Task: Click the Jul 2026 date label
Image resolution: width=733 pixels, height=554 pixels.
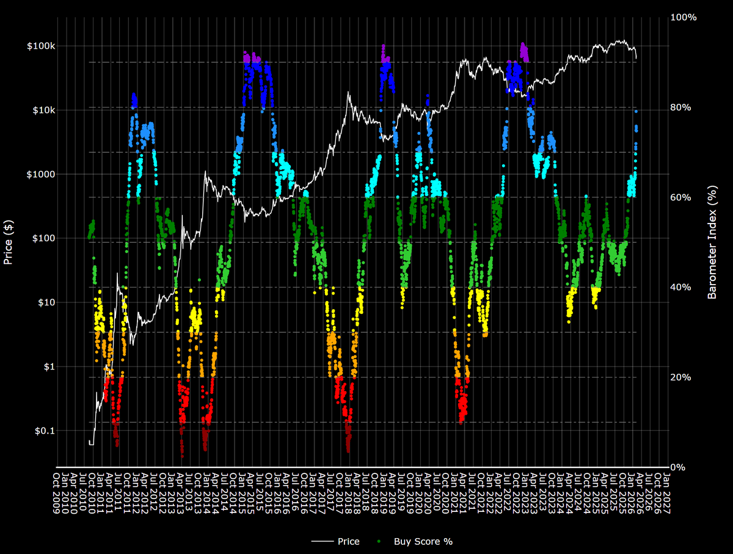Action: [649, 492]
